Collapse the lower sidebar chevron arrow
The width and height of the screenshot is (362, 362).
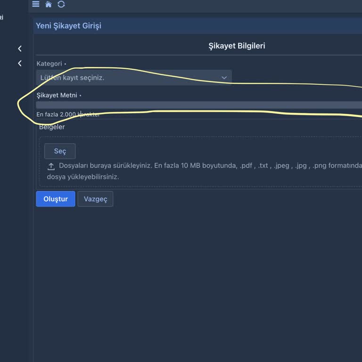[20, 63]
